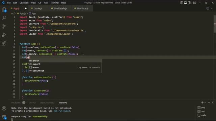Choose the 'useEffect' autocomplete suggestion
The width and height of the screenshot is (216, 121).
[65, 71]
